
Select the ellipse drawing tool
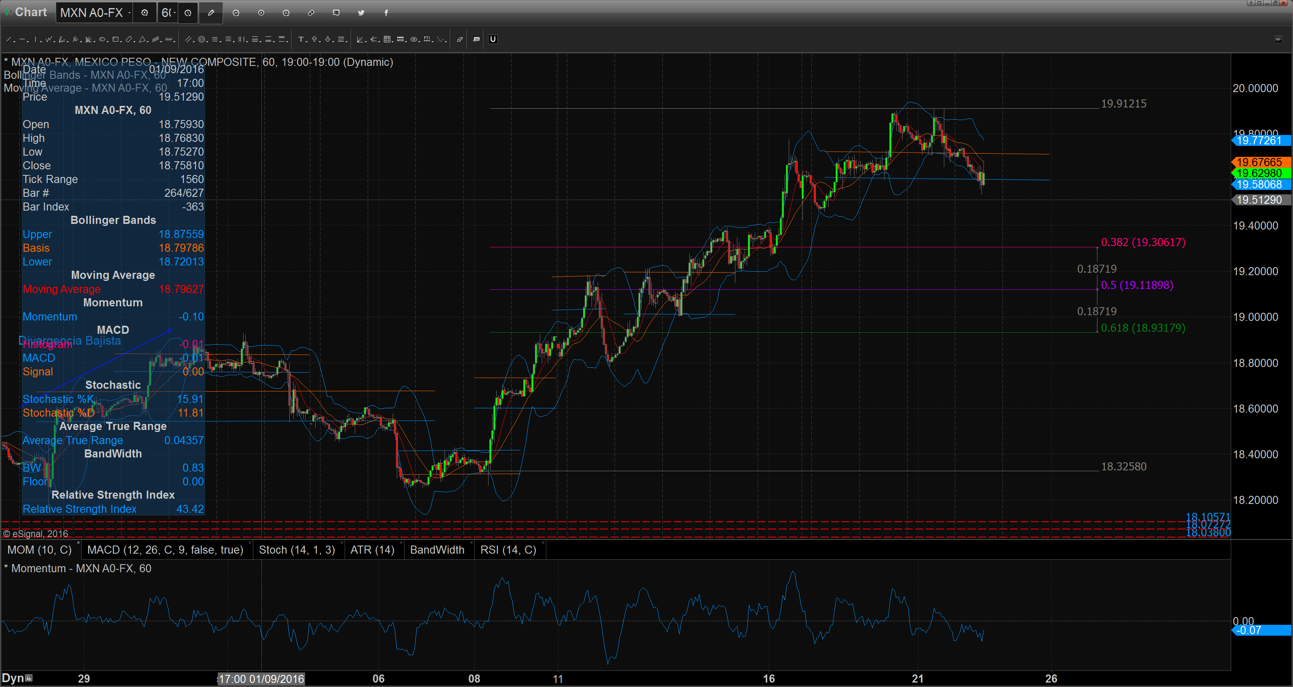click(x=102, y=39)
